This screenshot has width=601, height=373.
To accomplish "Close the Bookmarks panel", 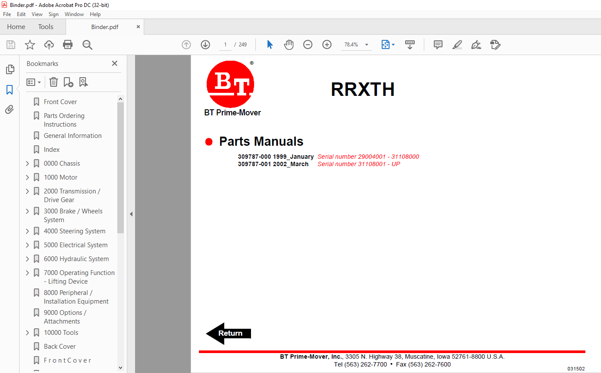I will click(115, 63).
